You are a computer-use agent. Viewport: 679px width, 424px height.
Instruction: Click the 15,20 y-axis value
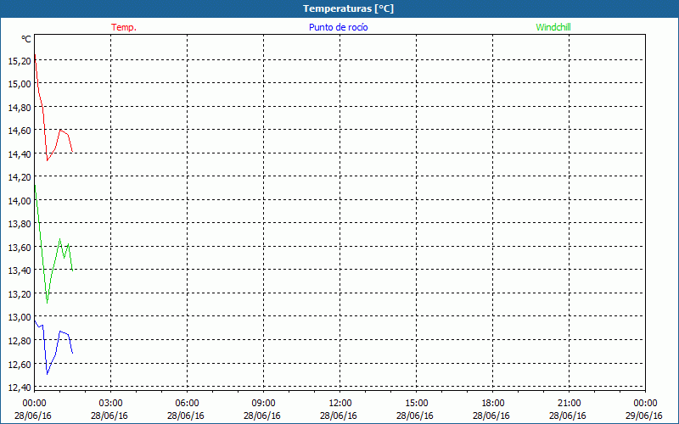tap(20, 61)
